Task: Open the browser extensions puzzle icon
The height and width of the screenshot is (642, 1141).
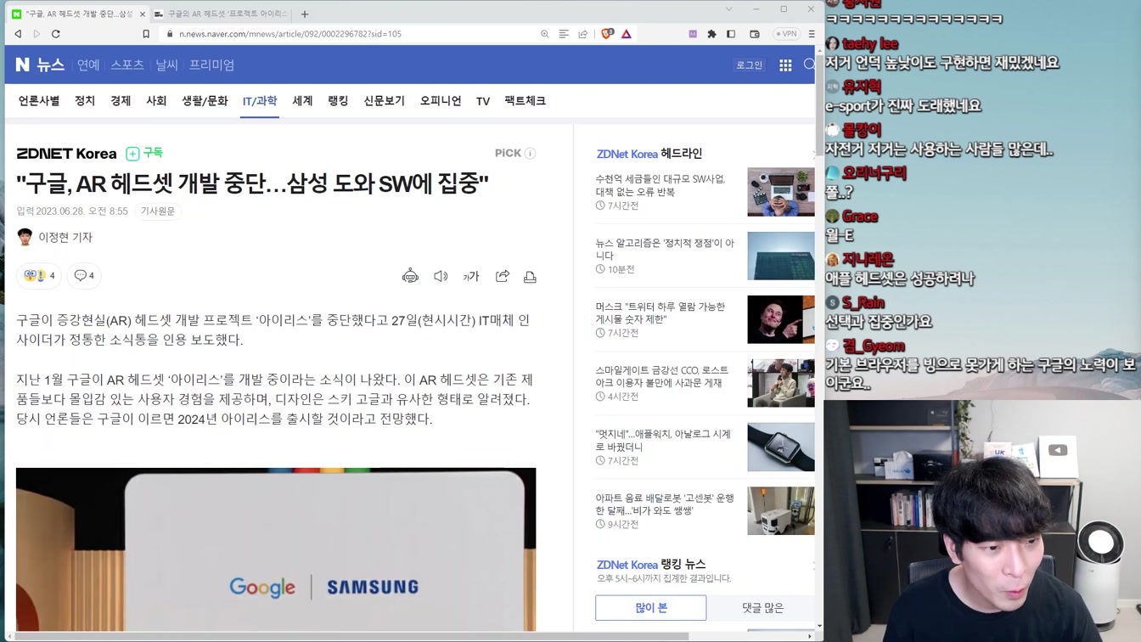Action: tap(711, 34)
